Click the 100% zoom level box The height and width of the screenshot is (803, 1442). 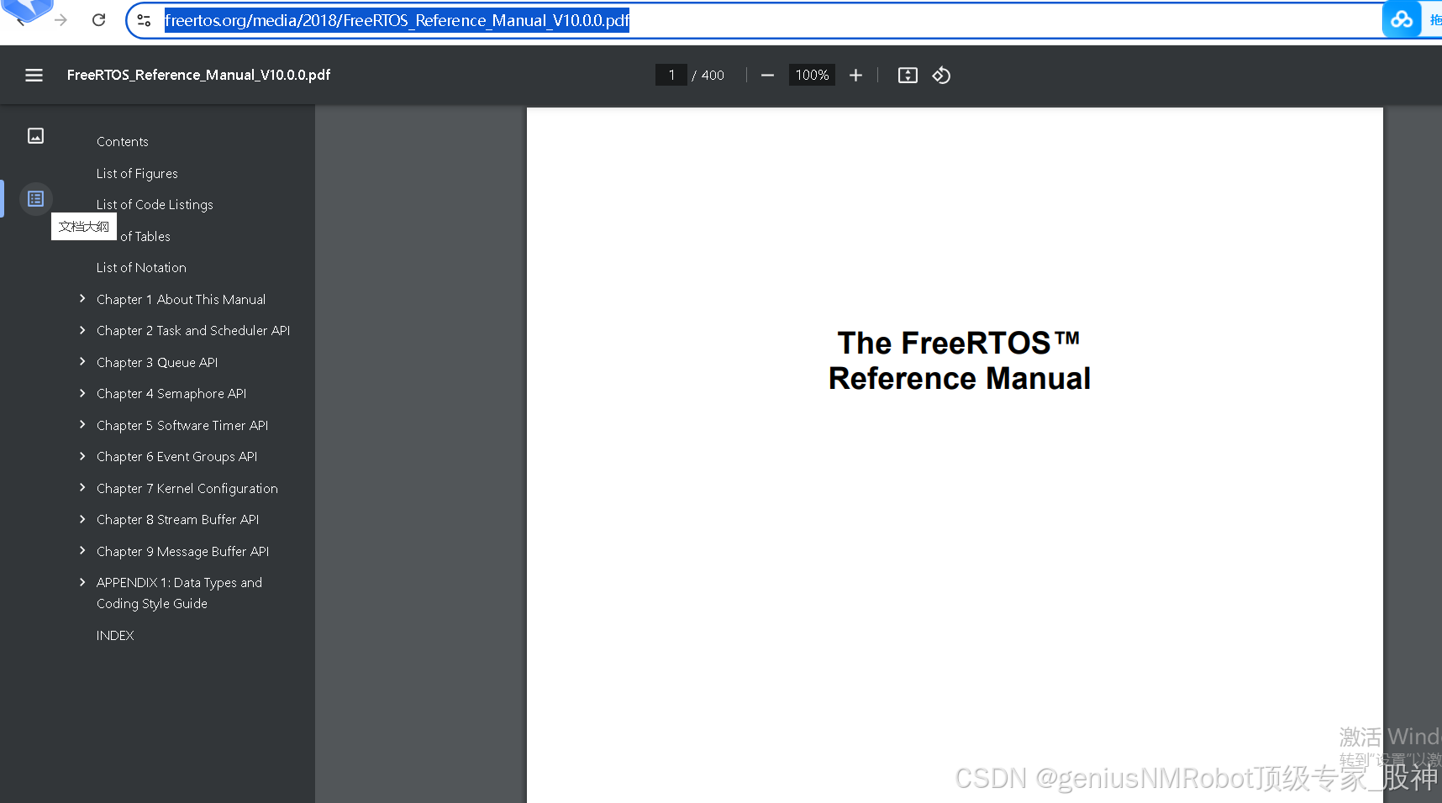point(811,75)
